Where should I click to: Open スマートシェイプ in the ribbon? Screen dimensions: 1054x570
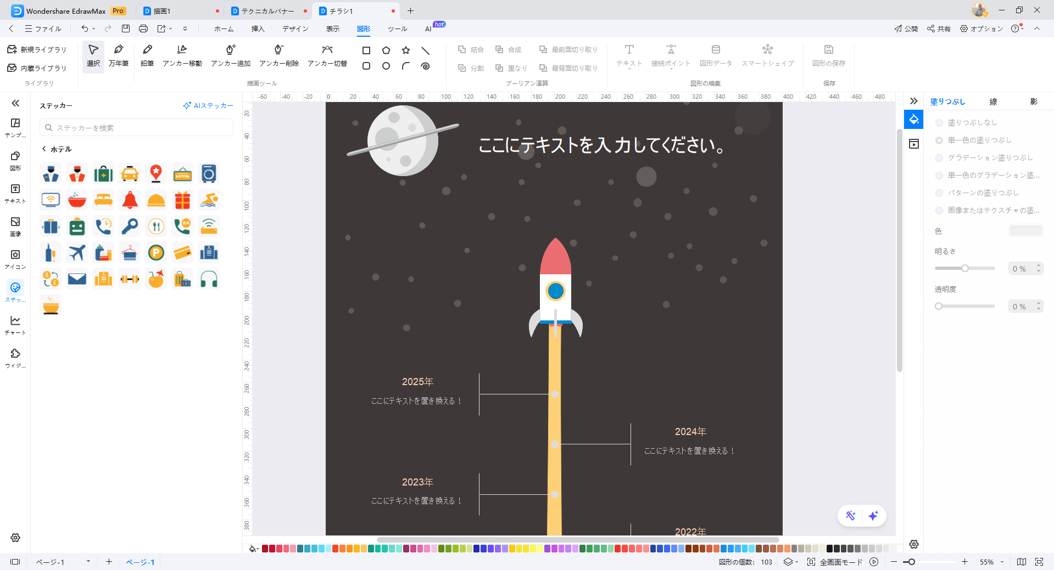[767, 55]
